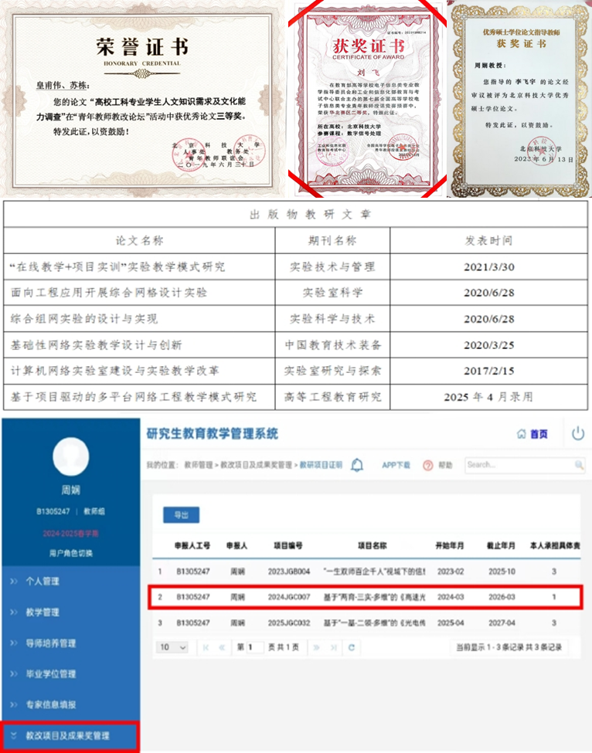This screenshot has height=753, width=592.
Task: Click the search magnifier icon
Action: click(x=579, y=465)
